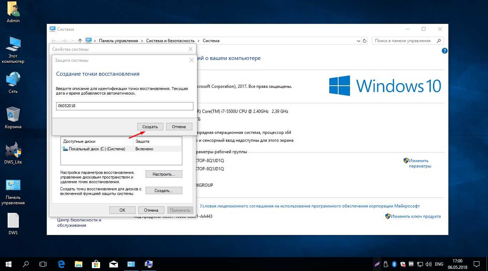Click the VMware tools tray icon
Viewport: 488px width, 271px height.
click(411, 264)
